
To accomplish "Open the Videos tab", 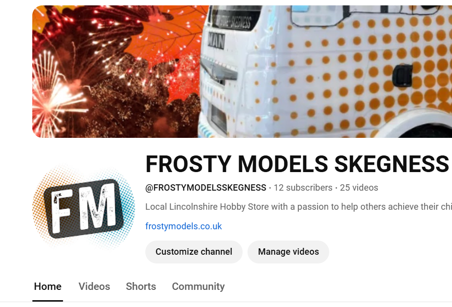I will pos(94,286).
